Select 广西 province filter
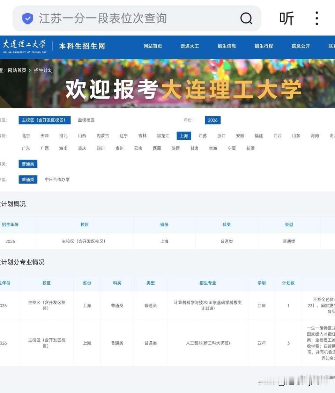This screenshot has width=335, height=393. [45, 148]
